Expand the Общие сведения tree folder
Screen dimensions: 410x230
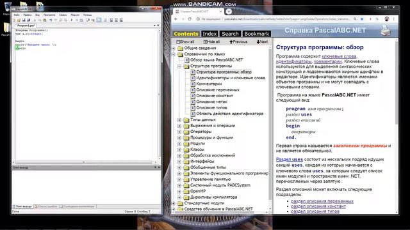[174, 49]
